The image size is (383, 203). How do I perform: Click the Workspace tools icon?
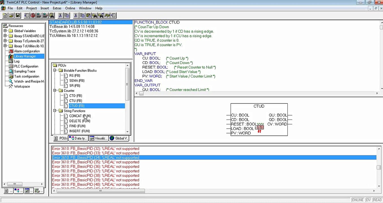[11, 87]
